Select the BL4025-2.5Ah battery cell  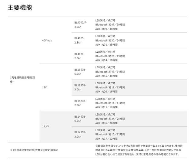(x=79, y=40)
